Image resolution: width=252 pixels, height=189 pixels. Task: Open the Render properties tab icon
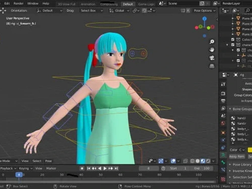223,93
